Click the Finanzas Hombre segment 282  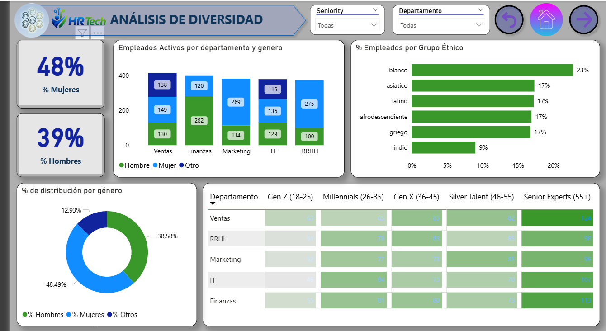tap(199, 121)
